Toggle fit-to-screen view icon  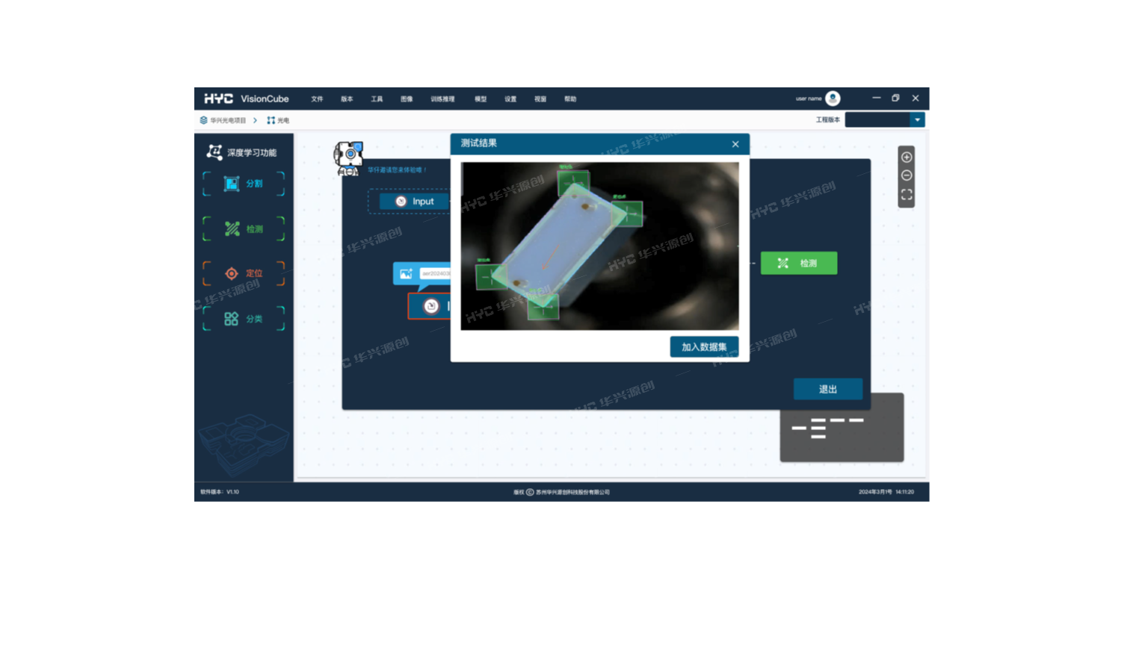tap(907, 194)
